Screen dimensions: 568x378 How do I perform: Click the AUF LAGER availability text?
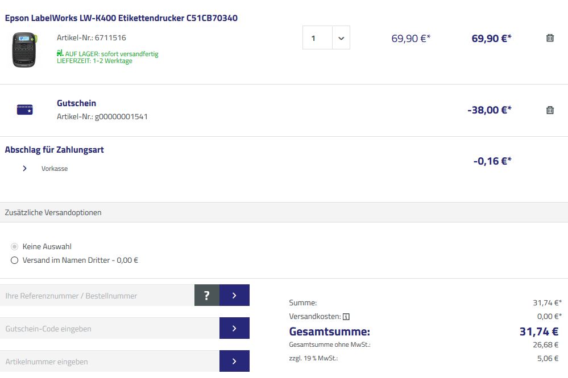pyautogui.click(x=111, y=54)
